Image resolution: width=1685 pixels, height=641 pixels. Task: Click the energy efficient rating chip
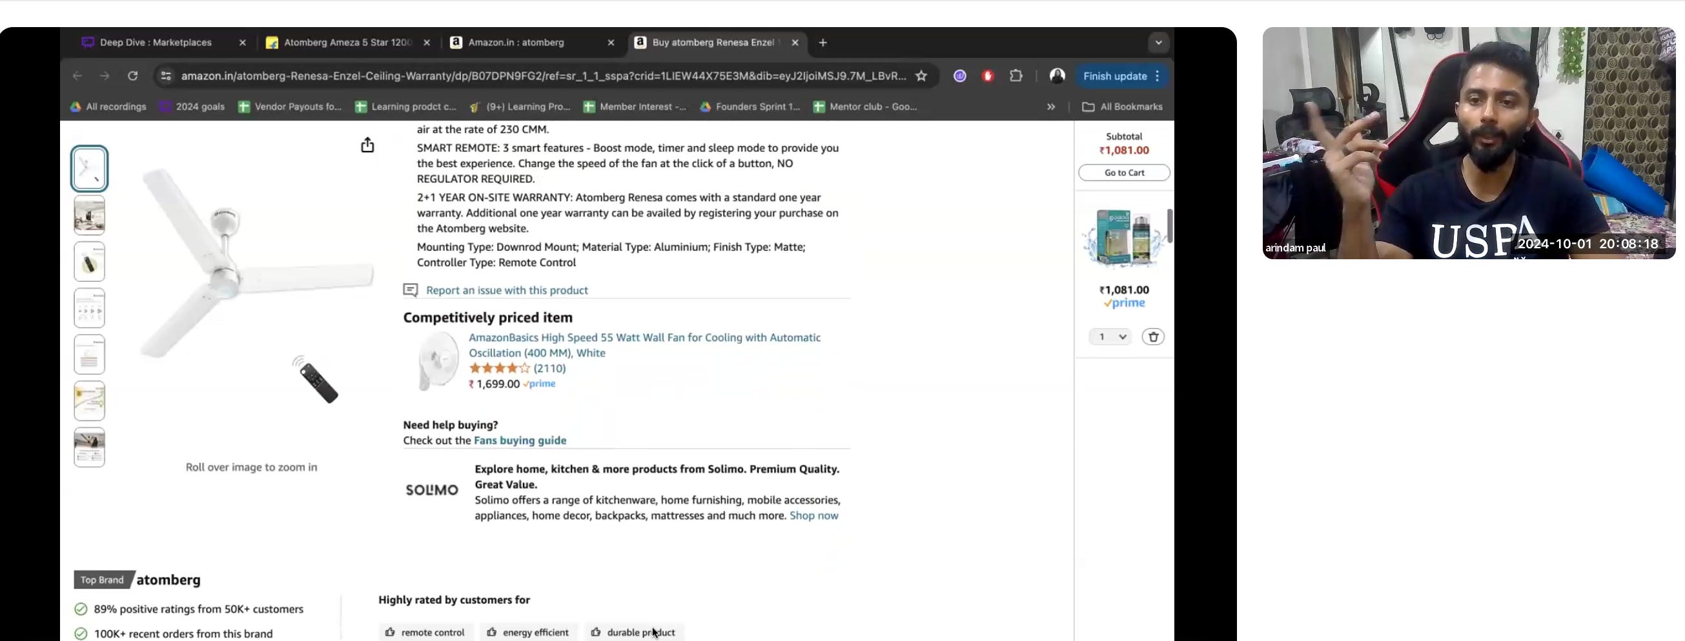pos(529,632)
